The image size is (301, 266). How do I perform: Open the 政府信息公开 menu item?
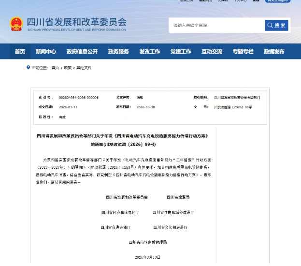(82, 52)
